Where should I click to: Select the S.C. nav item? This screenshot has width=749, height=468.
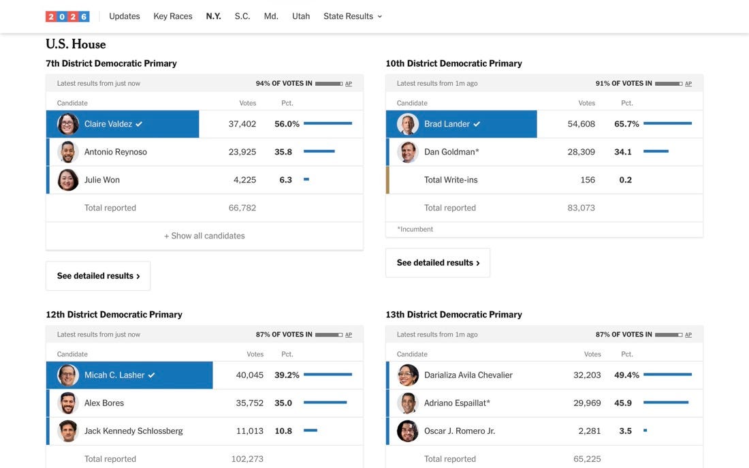242,16
